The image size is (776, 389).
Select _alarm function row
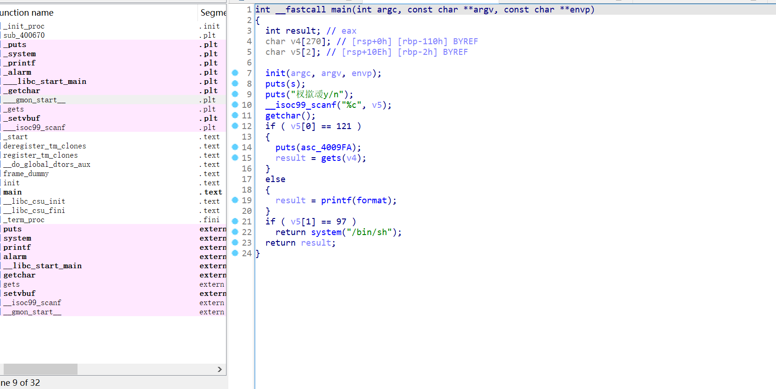point(113,72)
